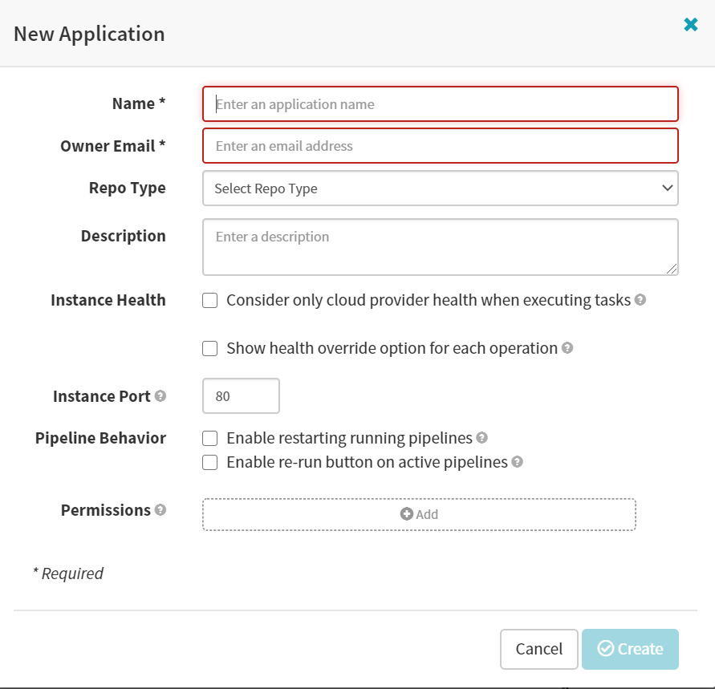This screenshot has height=689, width=715.
Task: Expand the Repo Type chevron arrow
Action: [x=667, y=188]
